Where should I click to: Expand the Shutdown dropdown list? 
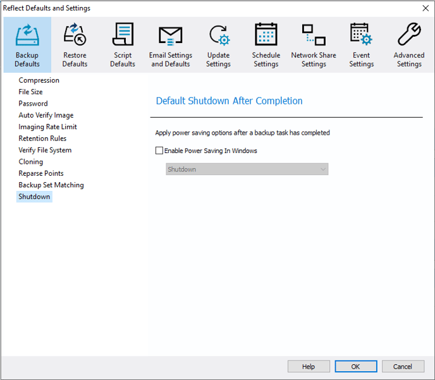point(247,169)
